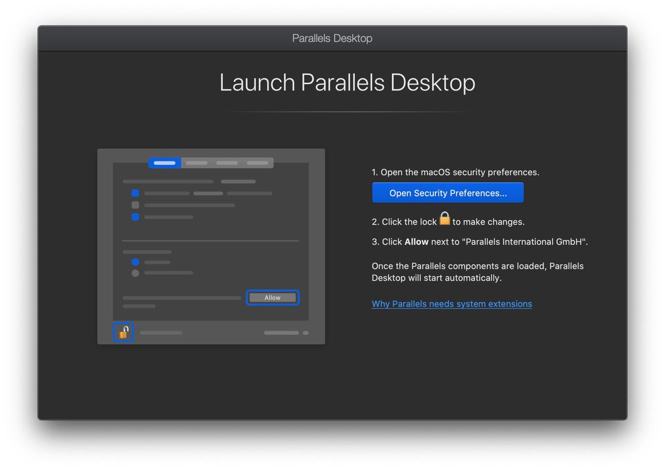665x470 pixels.
Task: Click the Parallels Desktop window title bar
Action: click(x=332, y=38)
